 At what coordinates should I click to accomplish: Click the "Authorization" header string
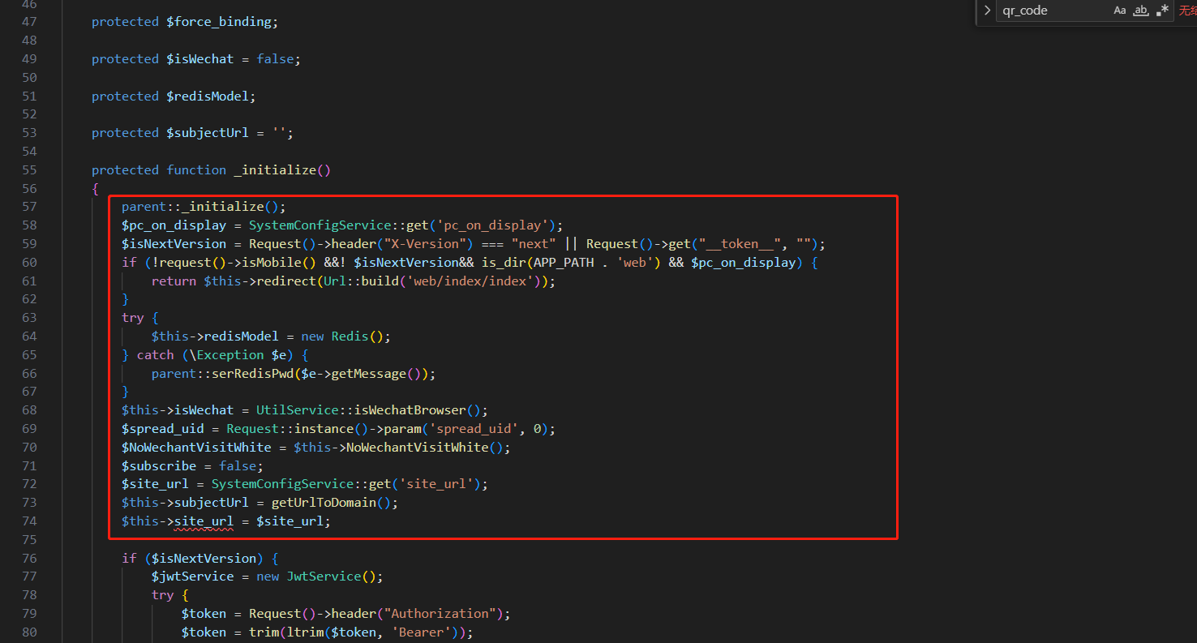[443, 614]
